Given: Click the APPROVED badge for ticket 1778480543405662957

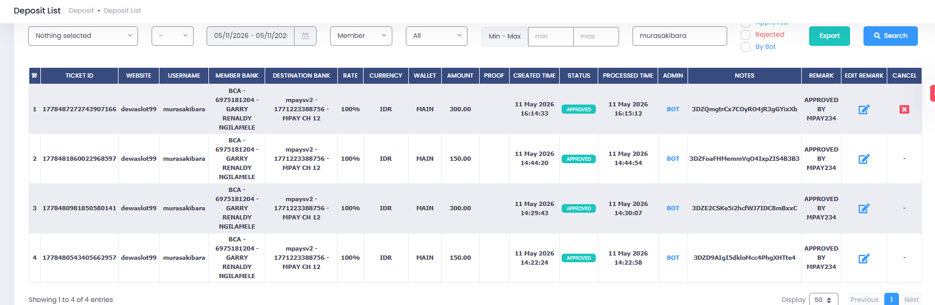Looking at the screenshot, I should pyautogui.click(x=579, y=258).
